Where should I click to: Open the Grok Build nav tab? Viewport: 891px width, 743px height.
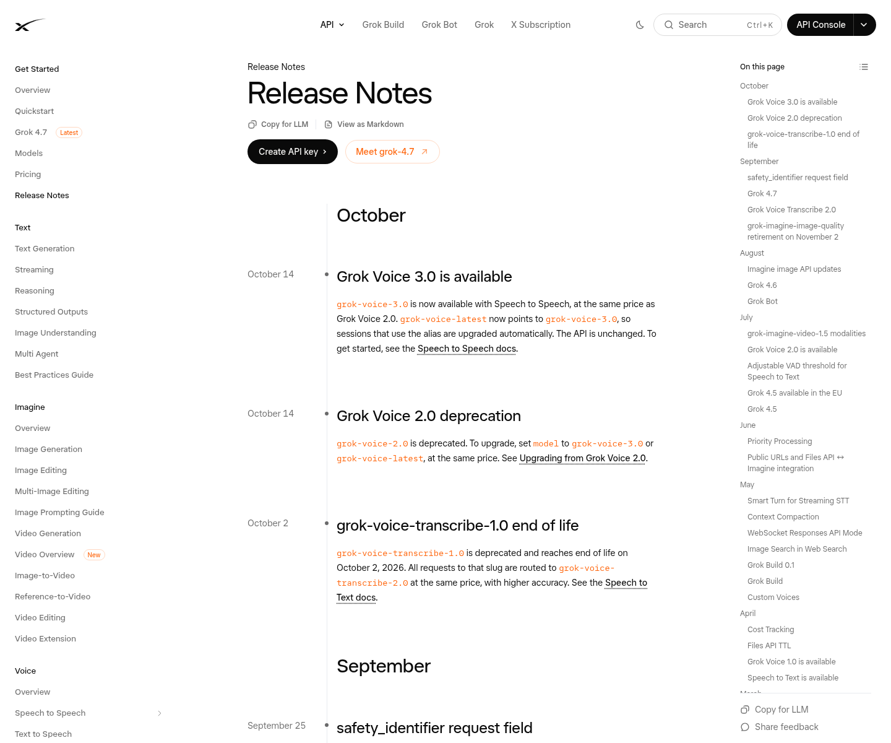click(383, 25)
